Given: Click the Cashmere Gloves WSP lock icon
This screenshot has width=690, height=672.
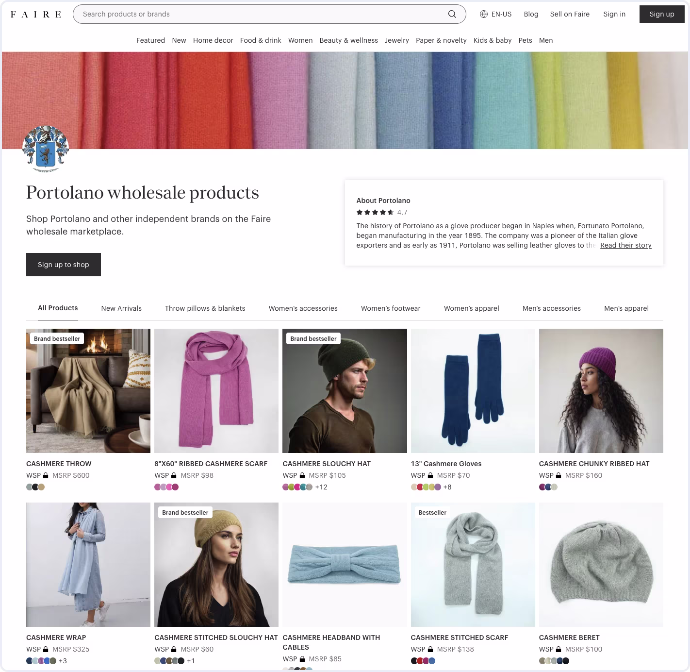Looking at the screenshot, I should click(430, 476).
